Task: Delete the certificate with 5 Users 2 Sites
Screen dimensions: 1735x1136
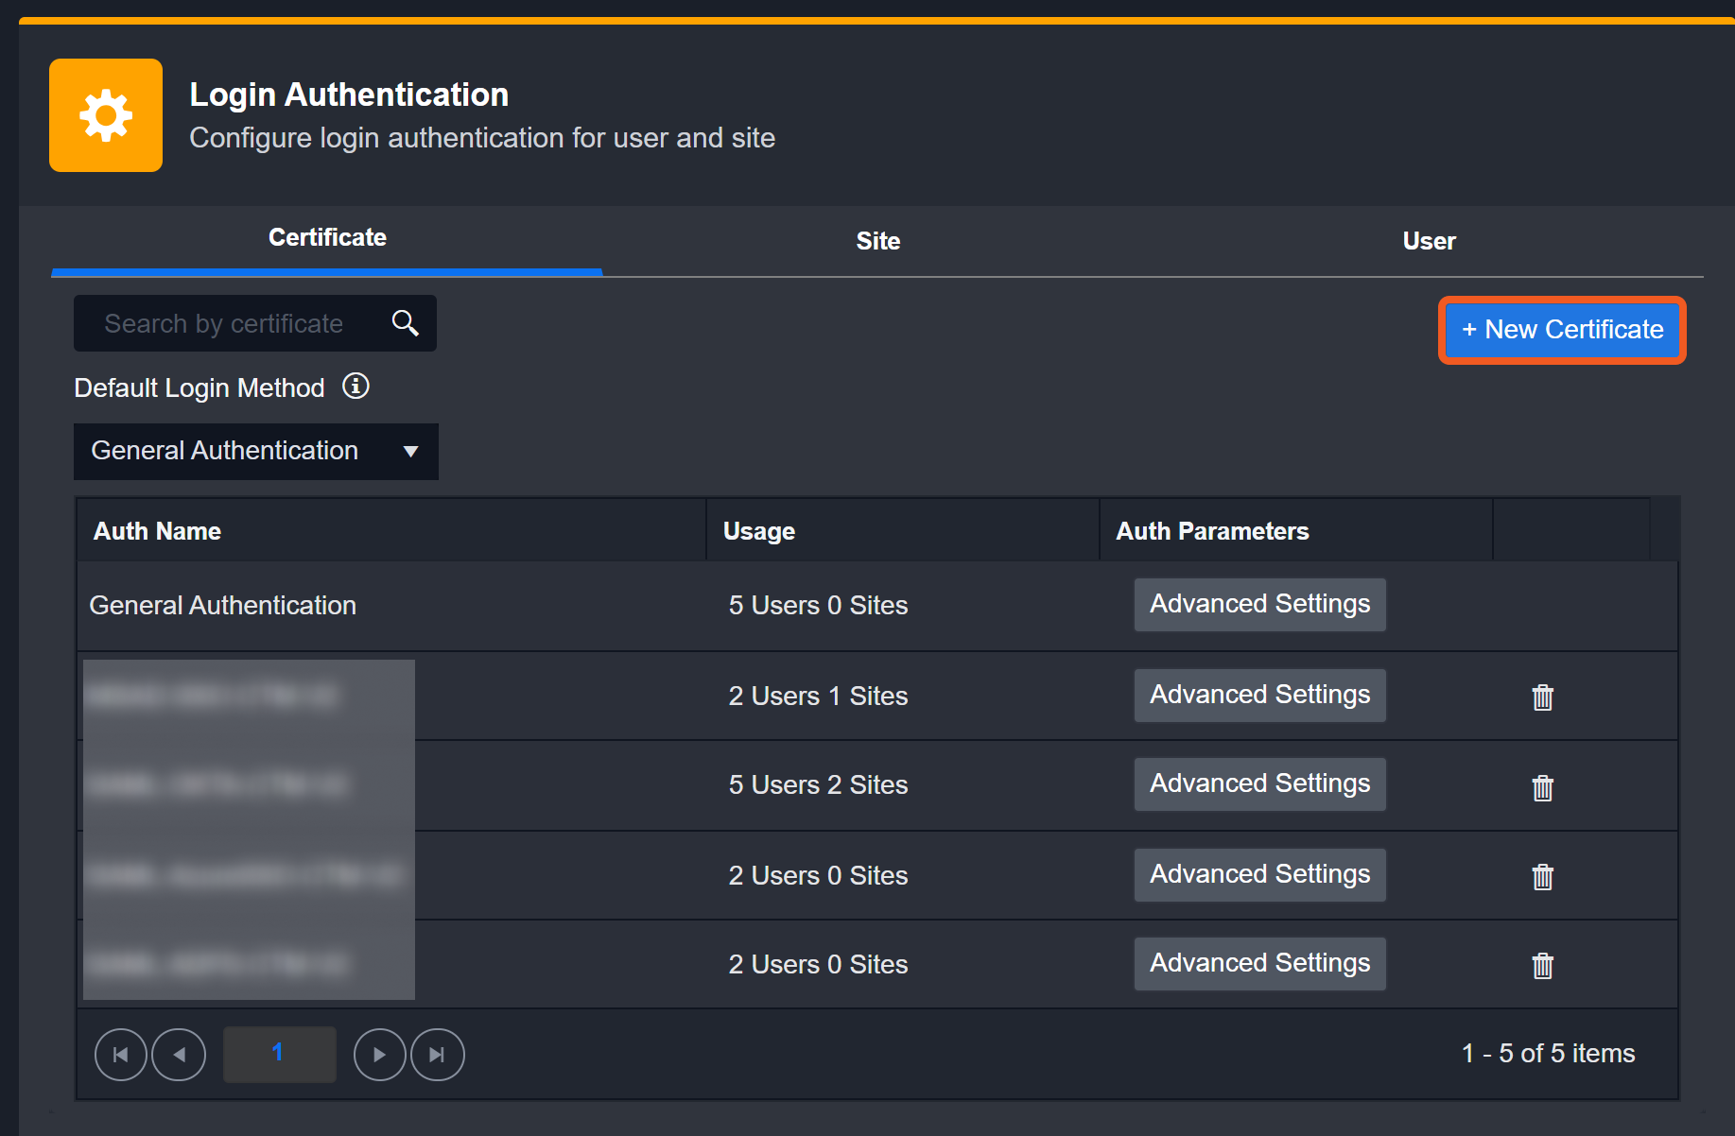Action: [1542, 787]
